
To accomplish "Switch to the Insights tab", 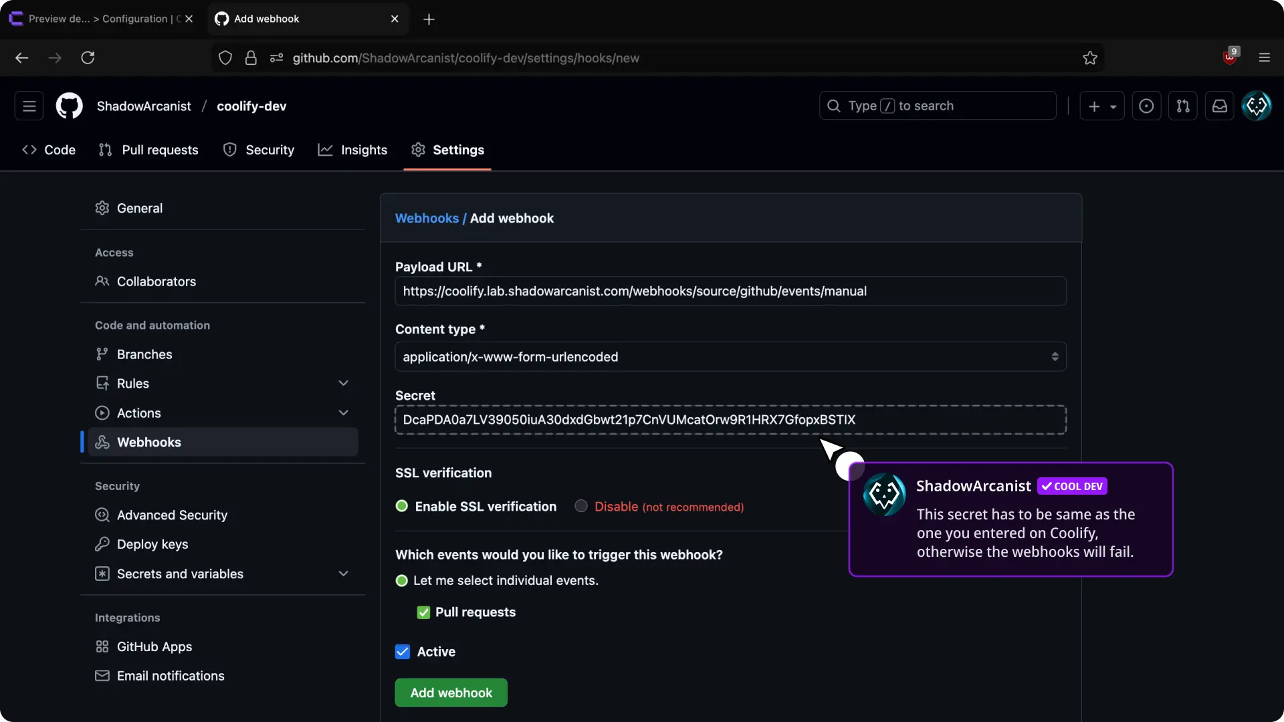I will (x=352, y=150).
